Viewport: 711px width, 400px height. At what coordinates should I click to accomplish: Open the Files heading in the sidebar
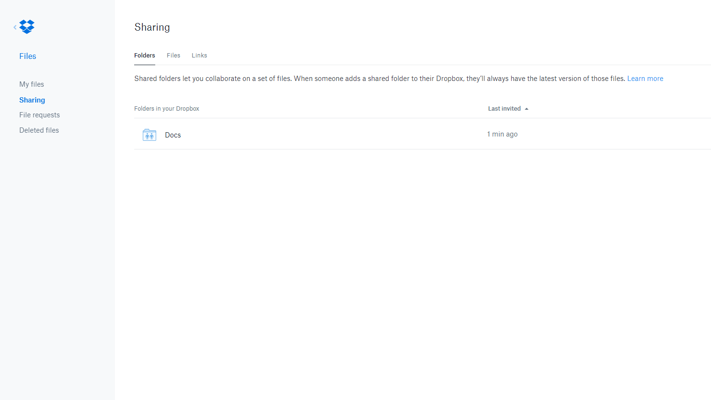tap(28, 56)
